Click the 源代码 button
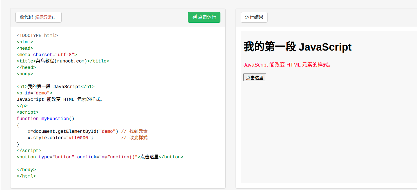Screen dimensions: 417x190 coord(38,17)
